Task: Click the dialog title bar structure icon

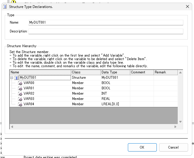Action: click(5, 6)
